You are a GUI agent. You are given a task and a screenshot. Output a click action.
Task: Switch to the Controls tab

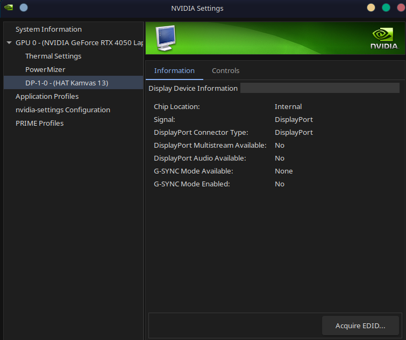coord(225,71)
